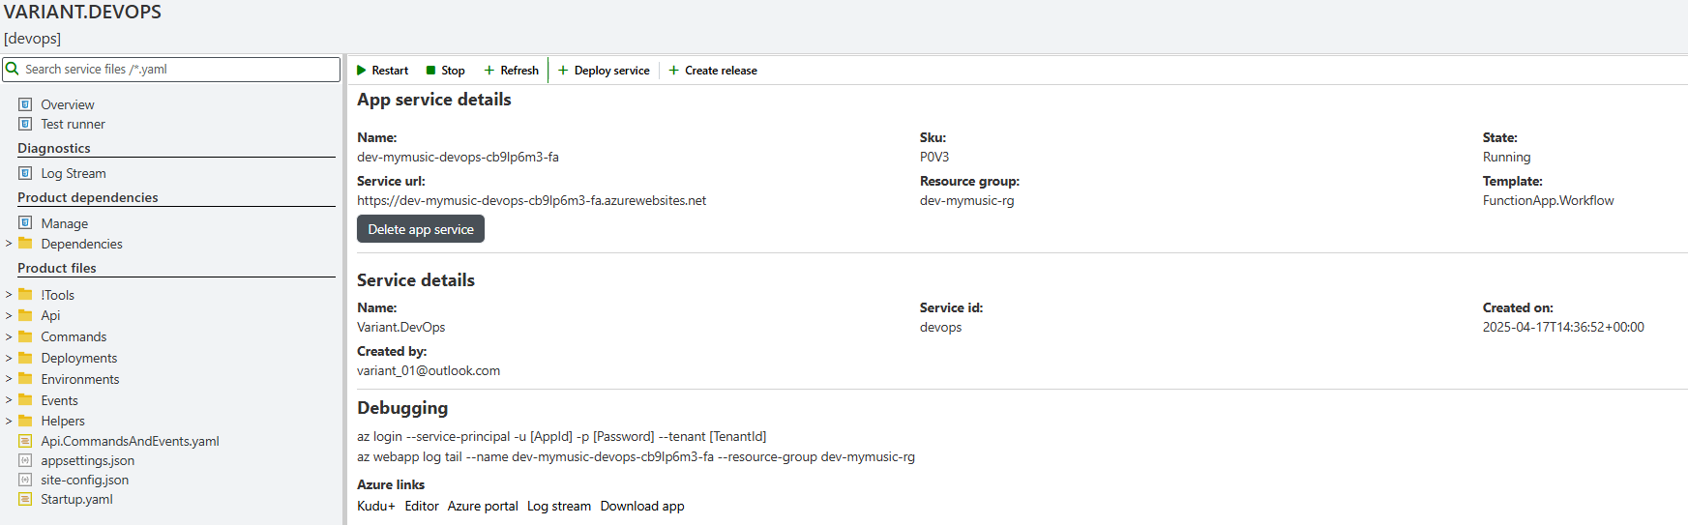This screenshot has width=1688, height=525.
Task: Click the Stop square icon
Action: coord(431,71)
